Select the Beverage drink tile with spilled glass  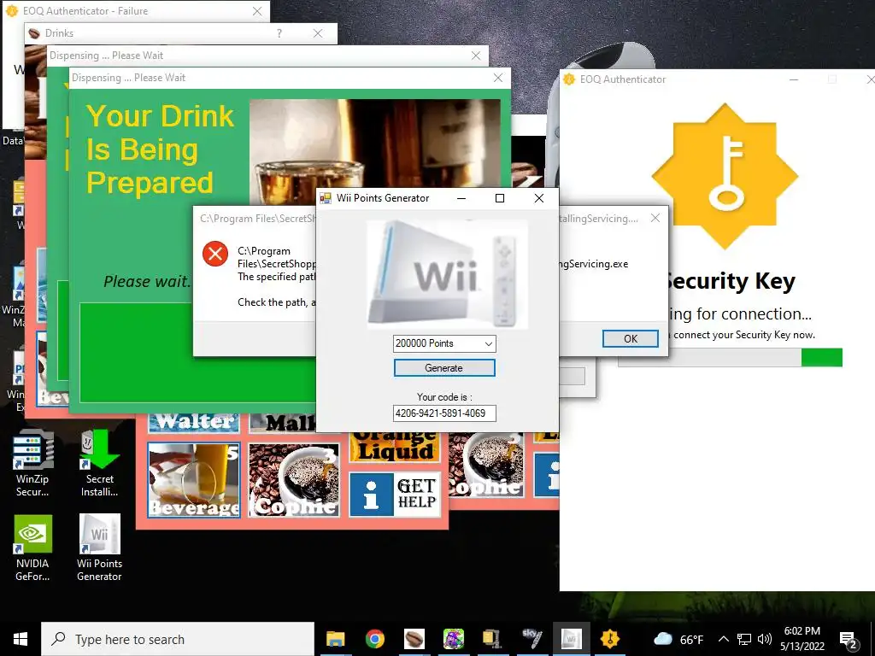point(194,480)
